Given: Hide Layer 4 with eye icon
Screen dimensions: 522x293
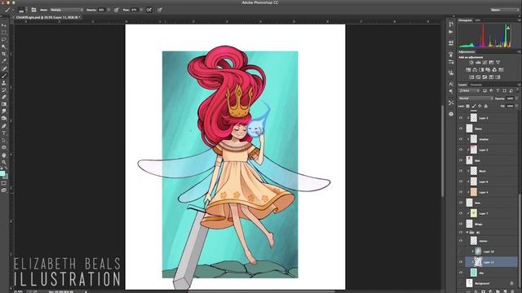Looking at the screenshot, I should pyautogui.click(x=461, y=192).
